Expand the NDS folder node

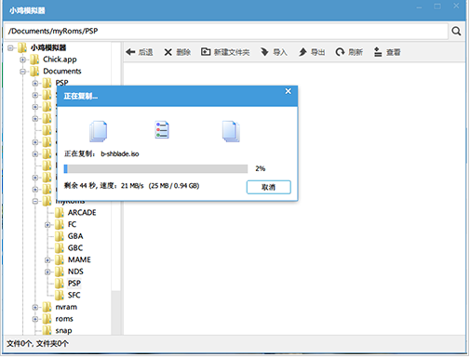[x=47, y=272]
